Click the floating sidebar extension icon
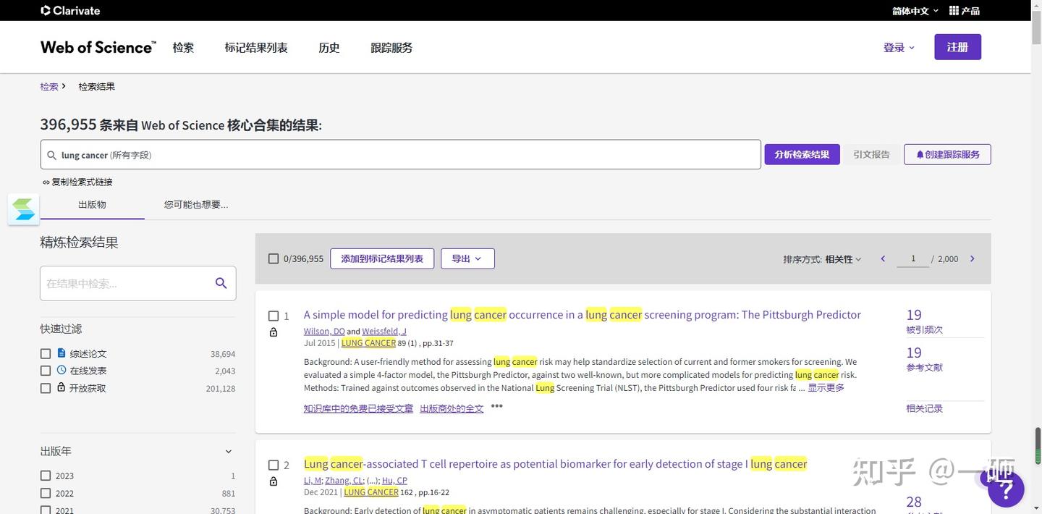The image size is (1042, 514). pos(23,209)
